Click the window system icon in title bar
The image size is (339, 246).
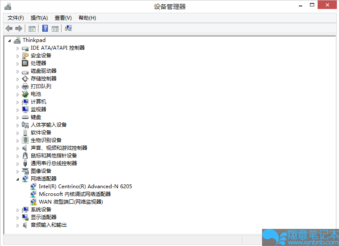click(x=8, y=6)
